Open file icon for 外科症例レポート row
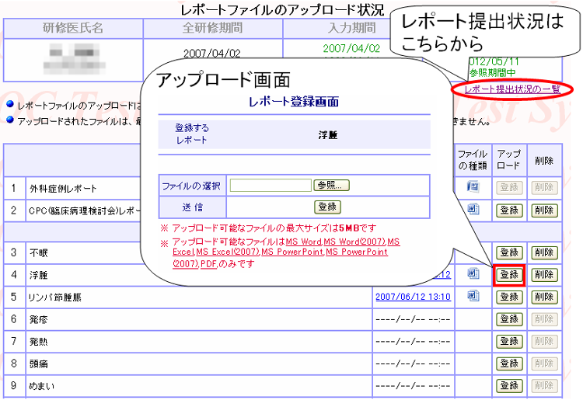Viewport: 583px width, 400px height. [x=473, y=187]
